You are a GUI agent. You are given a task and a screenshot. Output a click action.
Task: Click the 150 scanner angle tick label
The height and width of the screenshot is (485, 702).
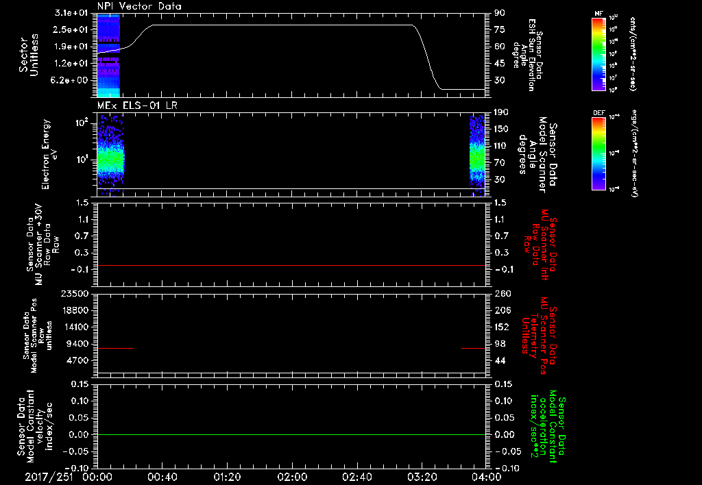tap(501, 129)
